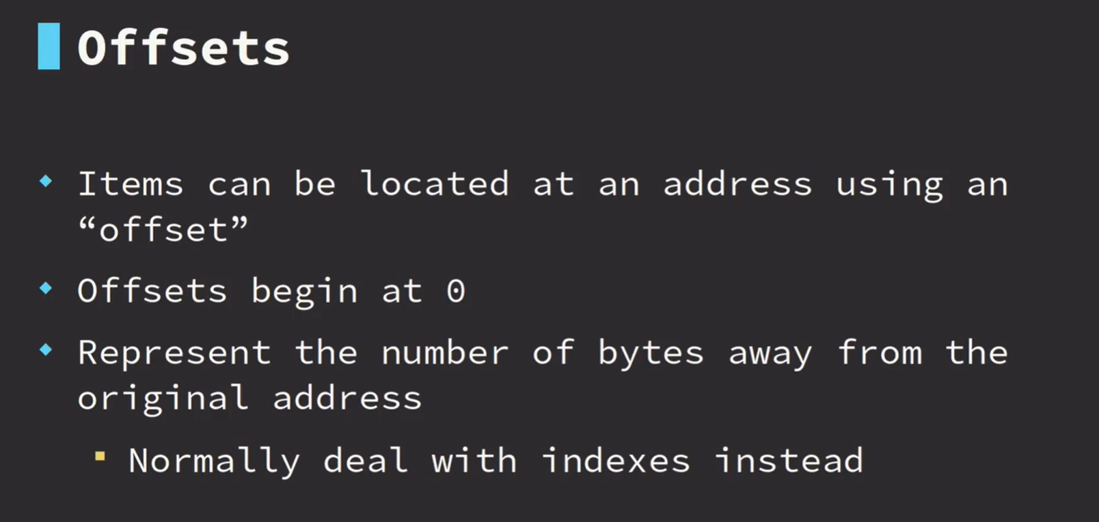The width and height of the screenshot is (1099, 522).
Task: Click the yellow square sub-bullet marker
Action: [100, 456]
